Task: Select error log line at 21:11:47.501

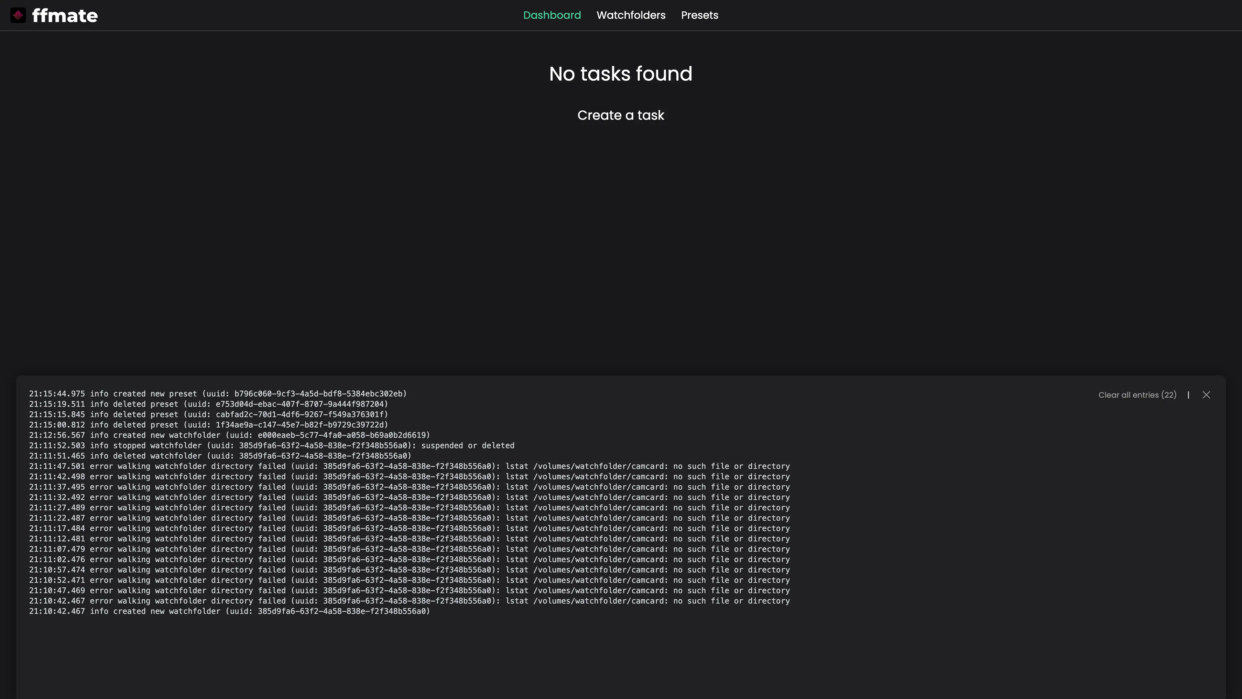Action: pos(409,466)
